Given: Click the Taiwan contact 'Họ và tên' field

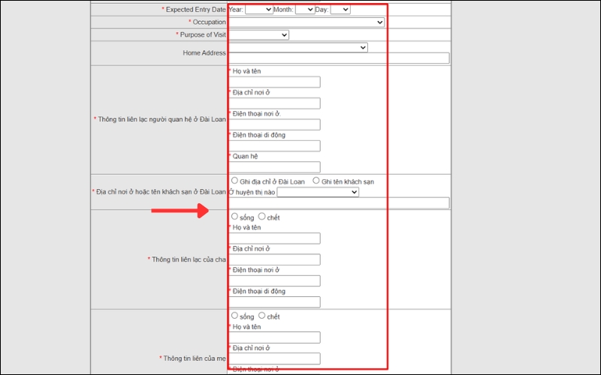Looking at the screenshot, I should [x=274, y=82].
